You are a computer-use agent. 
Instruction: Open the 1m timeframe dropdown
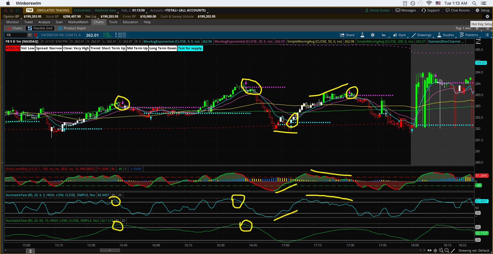pyautogui.click(x=383, y=35)
